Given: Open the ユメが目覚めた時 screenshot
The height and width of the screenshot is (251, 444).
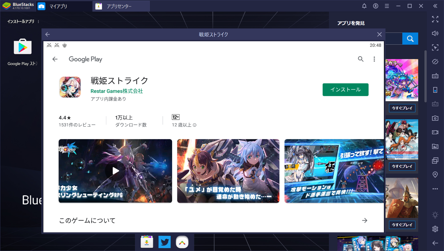Looking at the screenshot, I should (228, 171).
